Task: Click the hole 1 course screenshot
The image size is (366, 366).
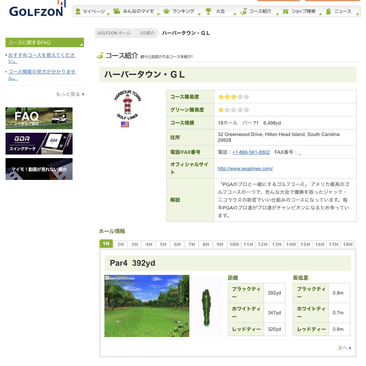Action: pyautogui.click(x=147, y=306)
